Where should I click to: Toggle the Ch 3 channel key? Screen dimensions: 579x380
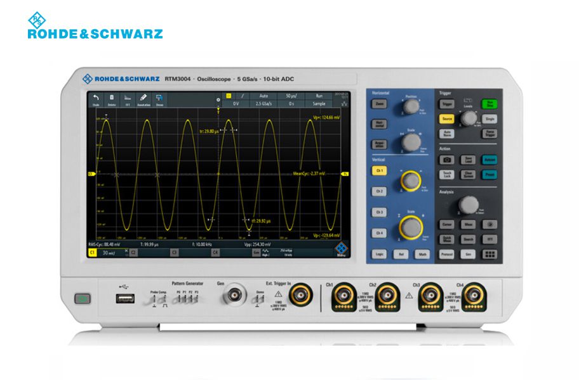tap(379, 212)
